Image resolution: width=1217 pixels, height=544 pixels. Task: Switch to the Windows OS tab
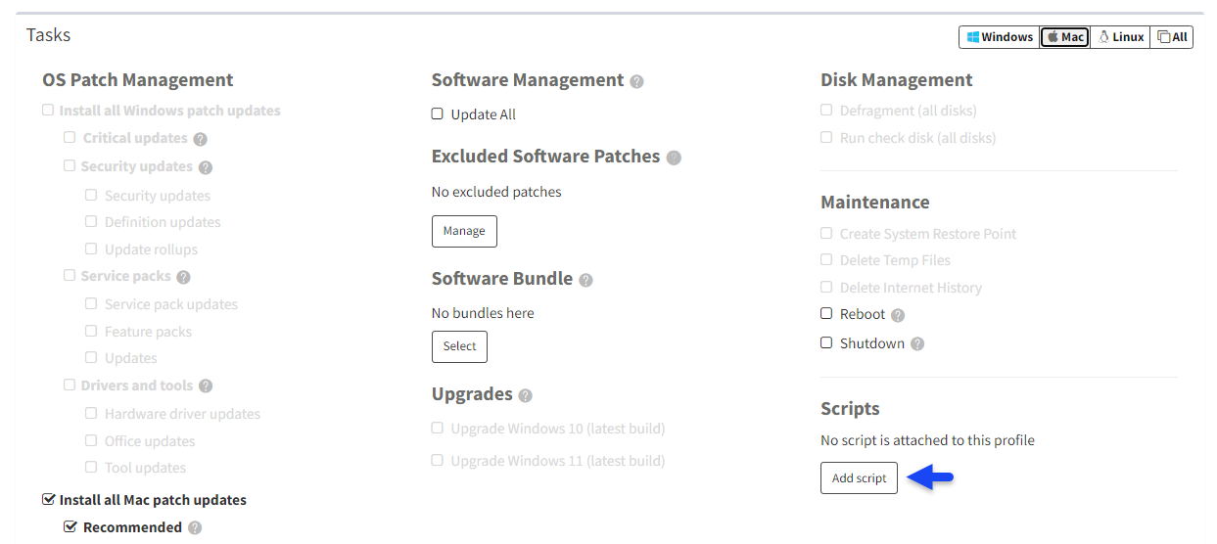[x=1000, y=37]
